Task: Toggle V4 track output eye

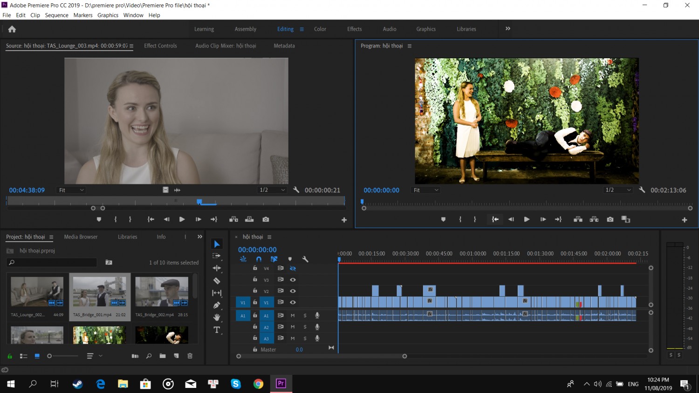Action: tap(293, 268)
